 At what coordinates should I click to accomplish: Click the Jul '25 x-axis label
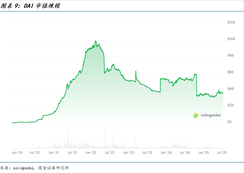coord(222,153)
